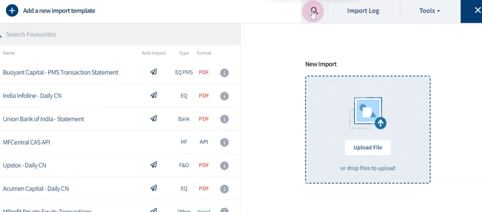Open the search magnifier icon in header
The width and height of the screenshot is (482, 212).
pyautogui.click(x=314, y=11)
